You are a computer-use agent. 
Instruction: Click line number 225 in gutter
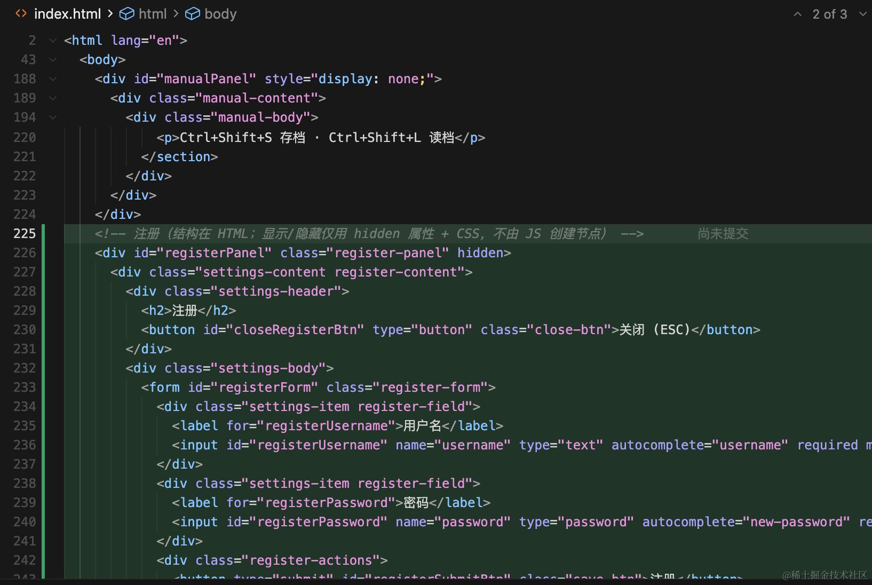(x=25, y=234)
